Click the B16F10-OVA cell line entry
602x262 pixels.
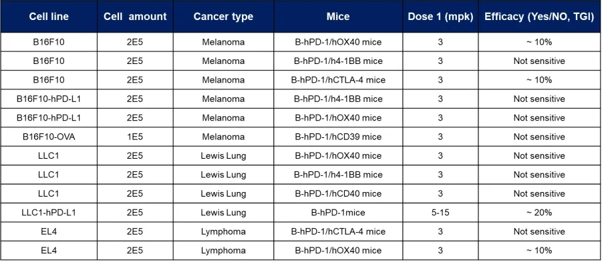pos(49,137)
